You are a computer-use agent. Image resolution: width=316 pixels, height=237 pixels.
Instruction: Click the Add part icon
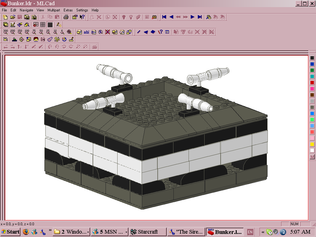(79, 32)
